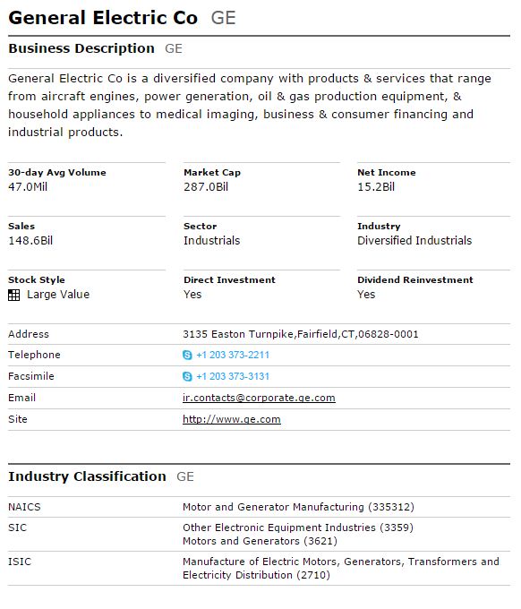
Task: Click the Skype icon beside facsimile number
Action: (187, 376)
